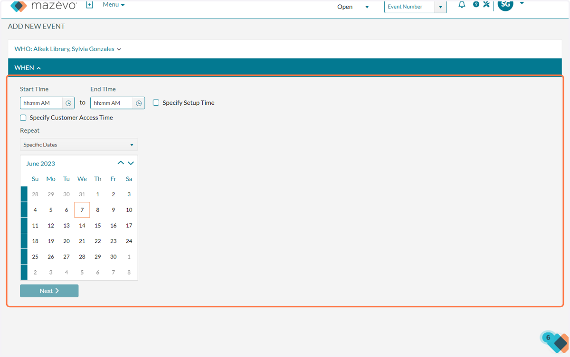Click the Event Number search field
The image size is (570, 357).
(x=409, y=7)
